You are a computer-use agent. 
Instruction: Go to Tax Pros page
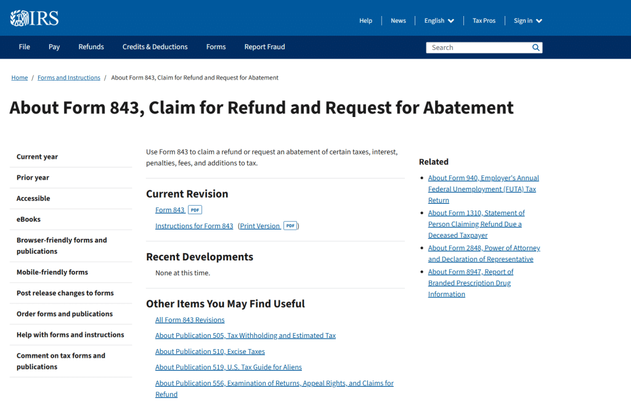tap(484, 20)
